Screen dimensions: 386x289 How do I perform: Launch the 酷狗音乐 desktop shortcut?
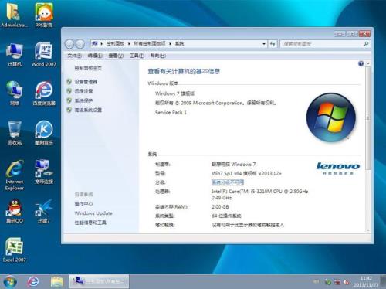coord(44,133)
